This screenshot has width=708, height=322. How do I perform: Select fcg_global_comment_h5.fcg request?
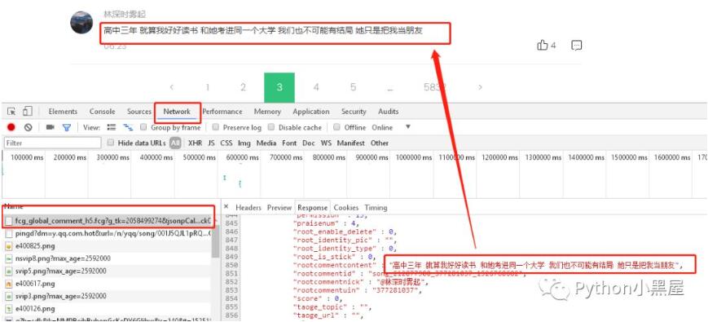click(x=108, y=221)
